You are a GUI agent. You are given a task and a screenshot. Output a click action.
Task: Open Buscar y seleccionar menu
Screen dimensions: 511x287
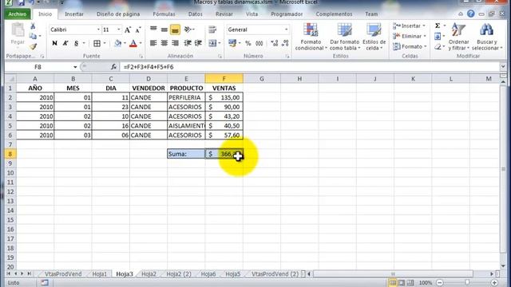[487, 37]
